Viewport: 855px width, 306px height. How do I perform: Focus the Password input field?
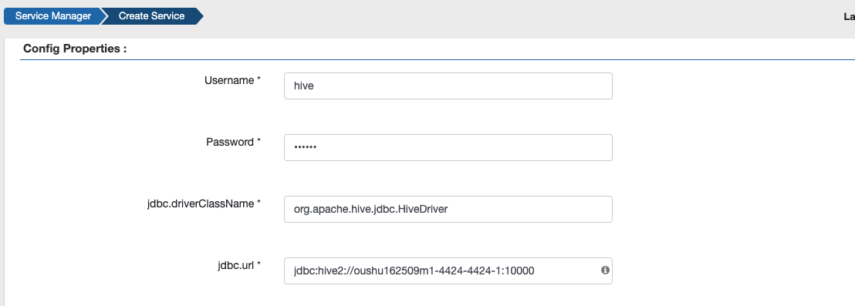448,147
